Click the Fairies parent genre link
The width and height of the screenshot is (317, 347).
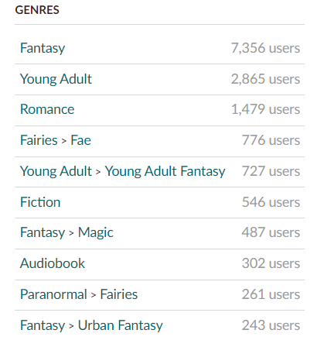pyautogui.click(x=39, y=140)
